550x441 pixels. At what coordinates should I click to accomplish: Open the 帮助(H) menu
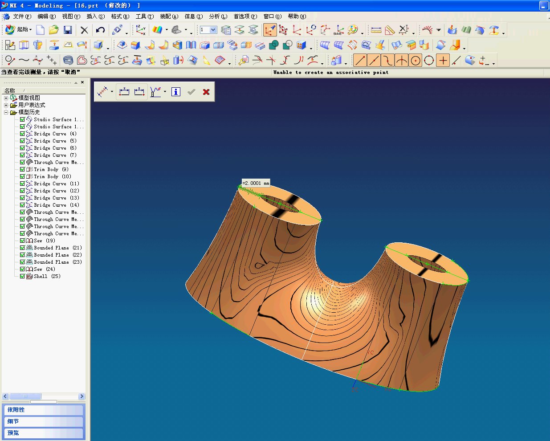pyautogui.click(x=297, y=16)
